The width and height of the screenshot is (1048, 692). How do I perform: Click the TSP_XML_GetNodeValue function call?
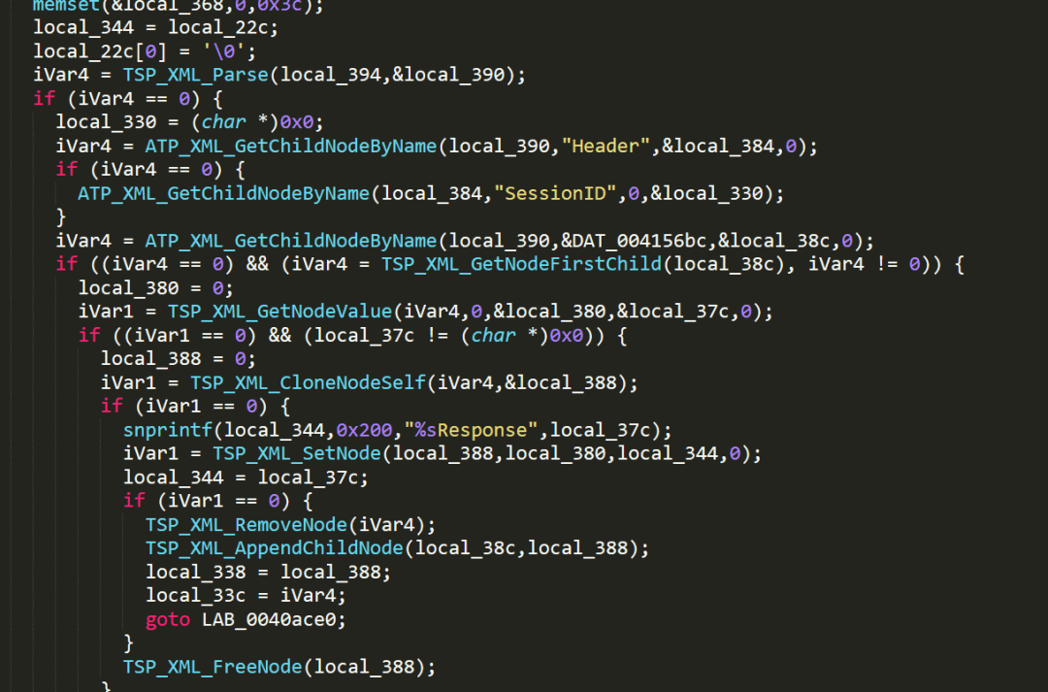click(x=279, y=312)
